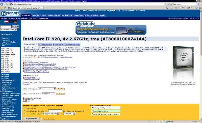Select the Intel Core i7-920 browser tab

tap(26, 8)
